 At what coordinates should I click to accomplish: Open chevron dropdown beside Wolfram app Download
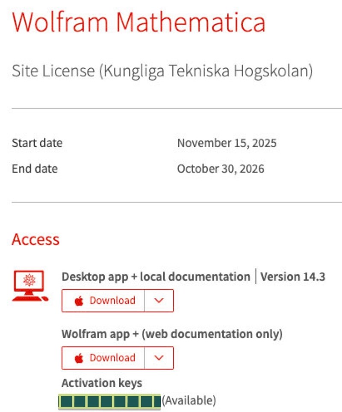[x=159, y=358]
